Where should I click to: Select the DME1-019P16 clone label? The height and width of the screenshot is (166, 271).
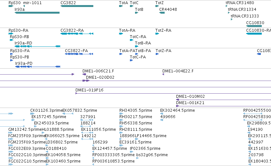pyautogui.click(x=89, y=90)
